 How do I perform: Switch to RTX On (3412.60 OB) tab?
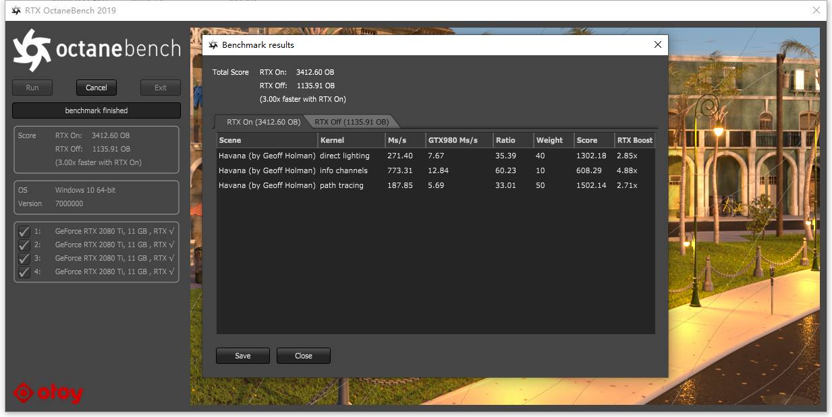[263, 122]
